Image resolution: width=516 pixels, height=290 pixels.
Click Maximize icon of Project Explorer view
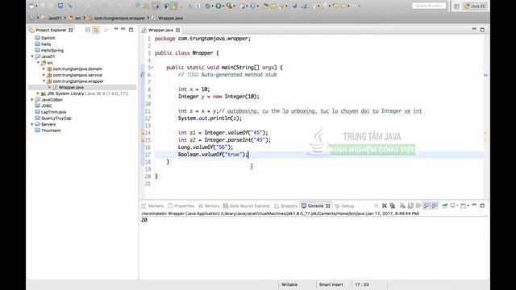pyautogui.click(x=131, y=30)
